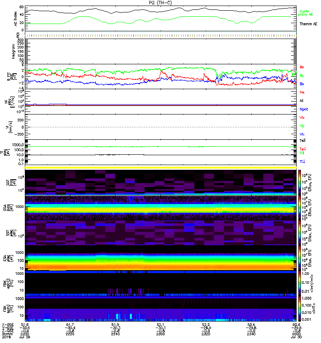Click the "hhmm" row label
This screenshot has height=343, width=321.
coord(7,334)
